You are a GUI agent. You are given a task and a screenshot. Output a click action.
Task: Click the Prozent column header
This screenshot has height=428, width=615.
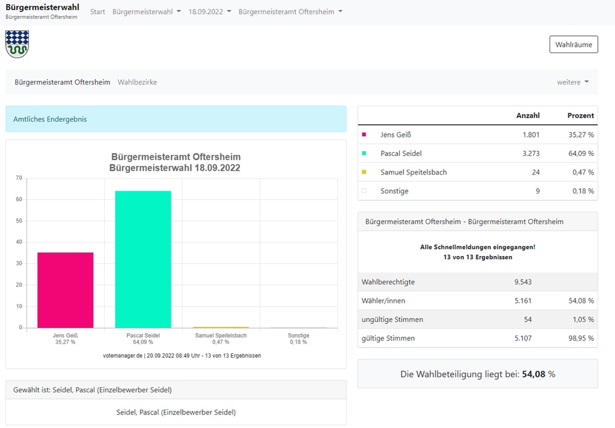tap(580, 115)
